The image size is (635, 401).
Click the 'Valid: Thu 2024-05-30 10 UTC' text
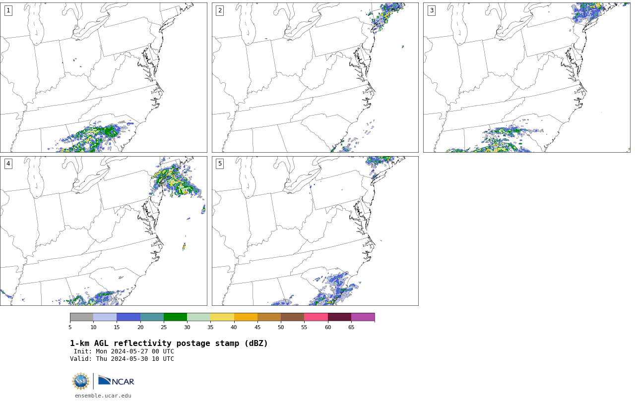(122, 359)
